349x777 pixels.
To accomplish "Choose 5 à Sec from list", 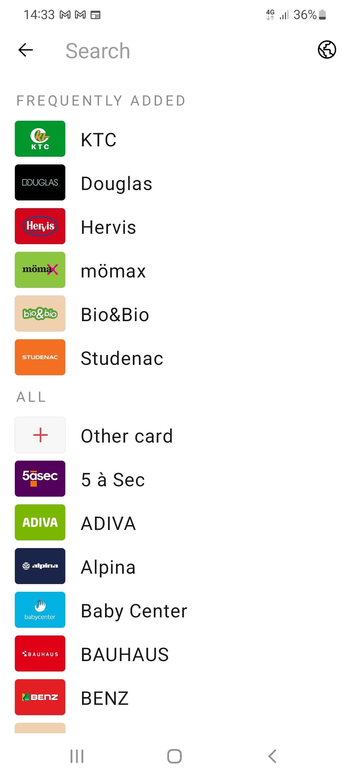I will (x=113, y=479).
